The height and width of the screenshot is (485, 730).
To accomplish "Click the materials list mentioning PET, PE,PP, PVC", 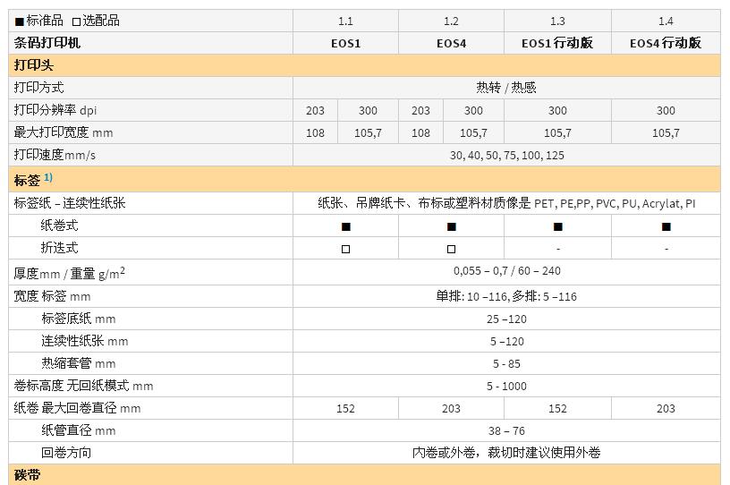I will pyautogui.click(x=506, y=203).
